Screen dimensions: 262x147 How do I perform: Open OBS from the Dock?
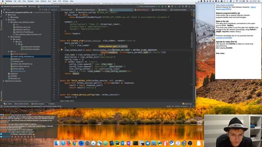[x=190, y=143]
